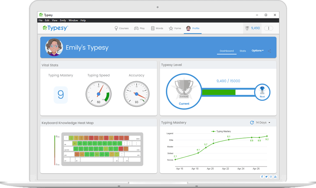The image size is (316, 188).
Task: Click the Vital Stats panel header
Action: pyautogui.click(x=99, y=65)
